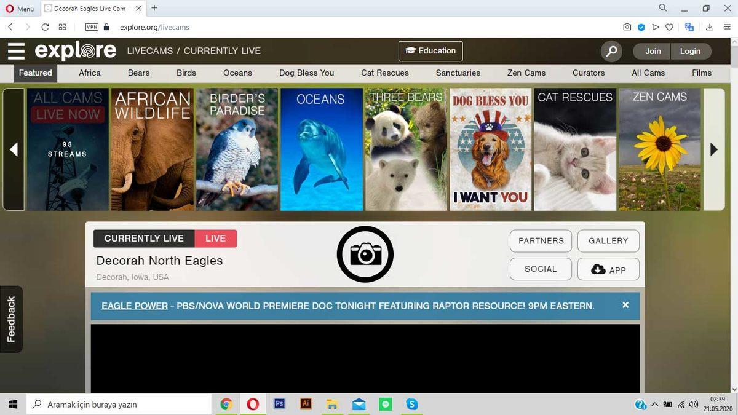Open Spotify from the taskbar

386,404
